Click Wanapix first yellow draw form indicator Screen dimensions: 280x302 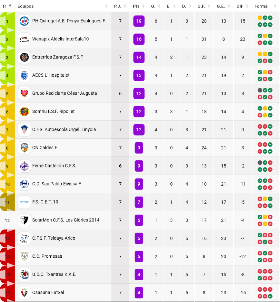tap(265, 36)
